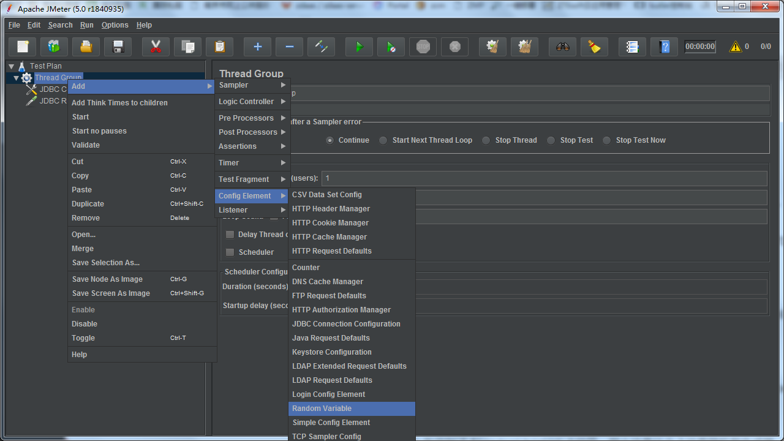This screenshot has height=441, width=784.
Task: Select the Thread Group gear icon
Action: [27, 78]
